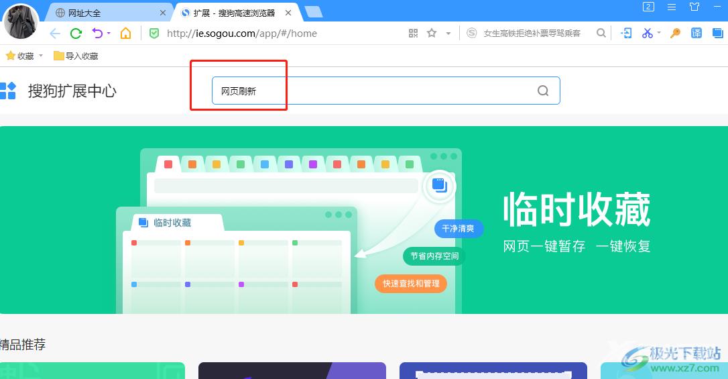
Task: Expand the 收藏 dropdown arrow
Action: (41, 56)
